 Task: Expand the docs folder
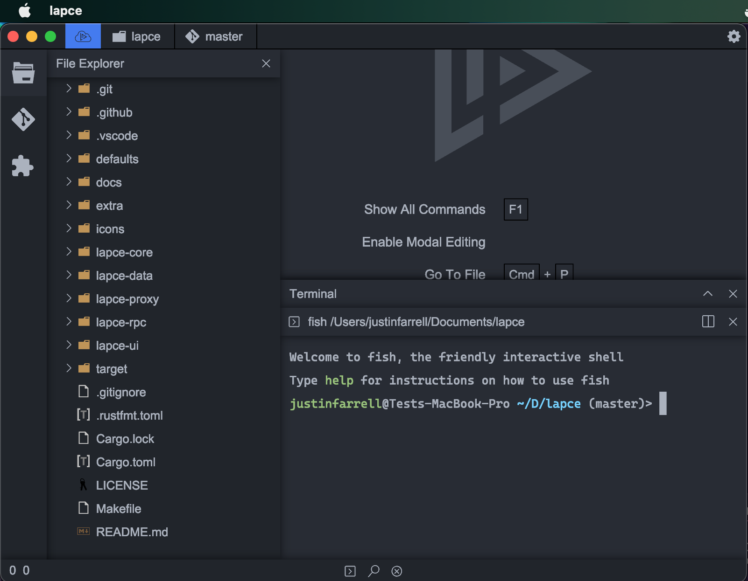coord(69,182)
